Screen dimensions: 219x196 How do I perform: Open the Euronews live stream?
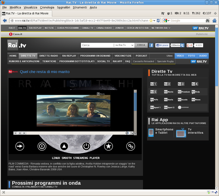pos(183,107)
